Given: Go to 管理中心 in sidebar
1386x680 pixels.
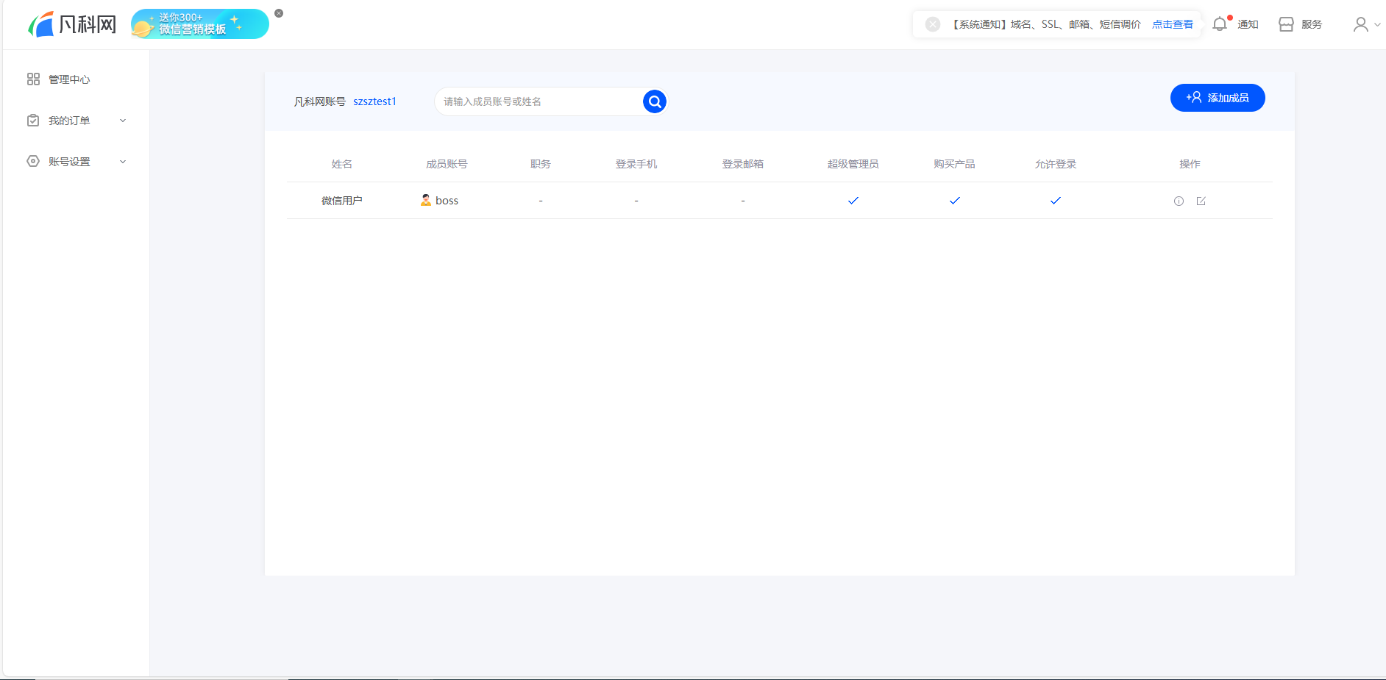Looking at the screenshot, I should click(68, 79).
